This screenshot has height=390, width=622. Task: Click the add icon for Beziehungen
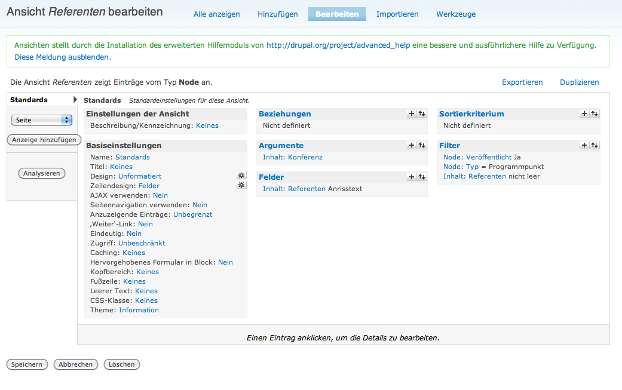(411, 113)
